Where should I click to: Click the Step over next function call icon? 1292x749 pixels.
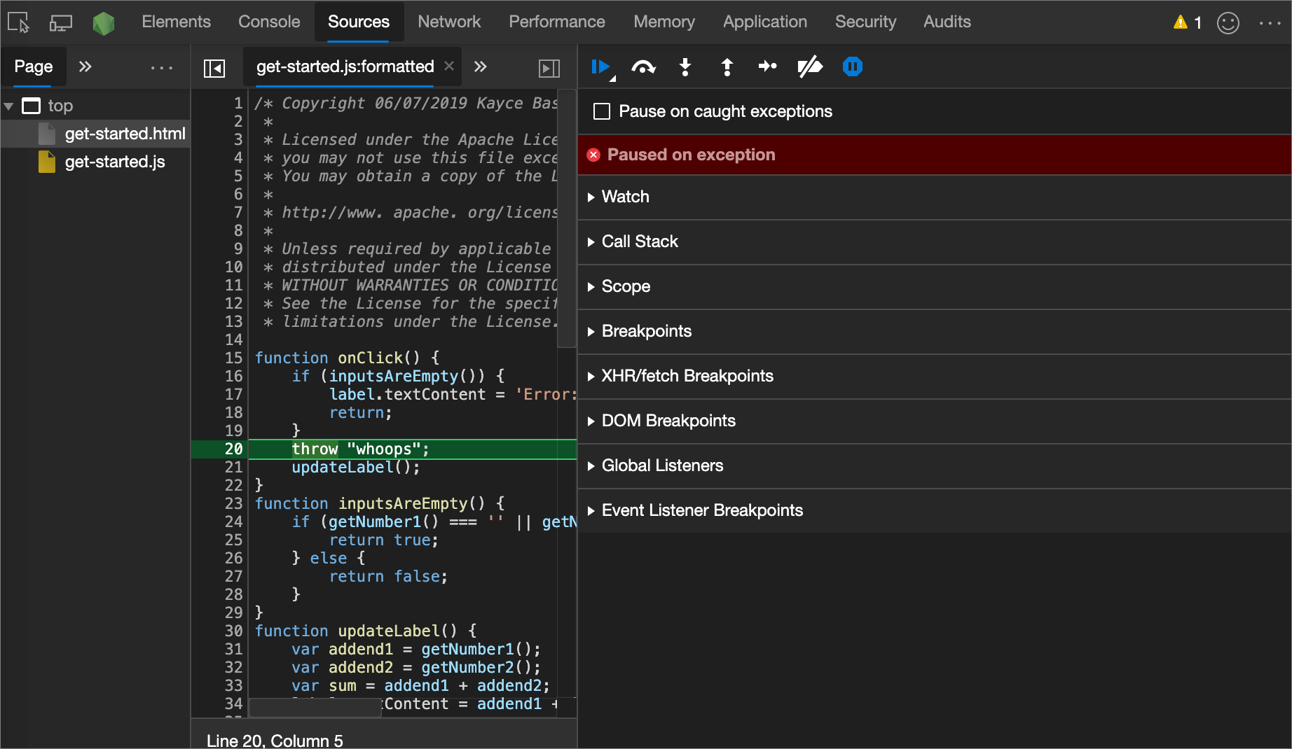point(643,67)
